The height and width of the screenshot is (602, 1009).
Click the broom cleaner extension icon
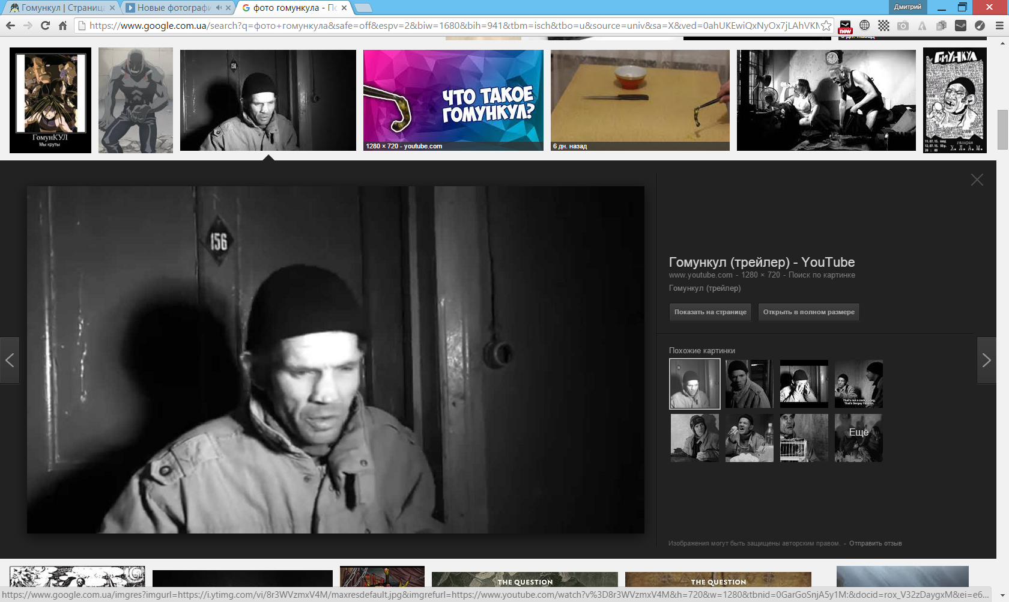[x=980, y=25]
